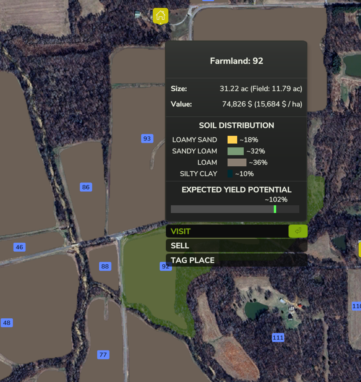Viewport: 361px width, 382px height.
Task: Click the farmland 92 map marker
Action: pyautogui.click(x=165, y=266)
